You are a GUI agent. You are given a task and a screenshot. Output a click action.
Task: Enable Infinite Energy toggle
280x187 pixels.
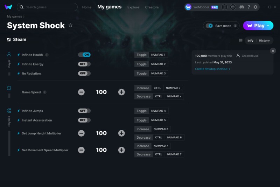(x=84, y=64)
